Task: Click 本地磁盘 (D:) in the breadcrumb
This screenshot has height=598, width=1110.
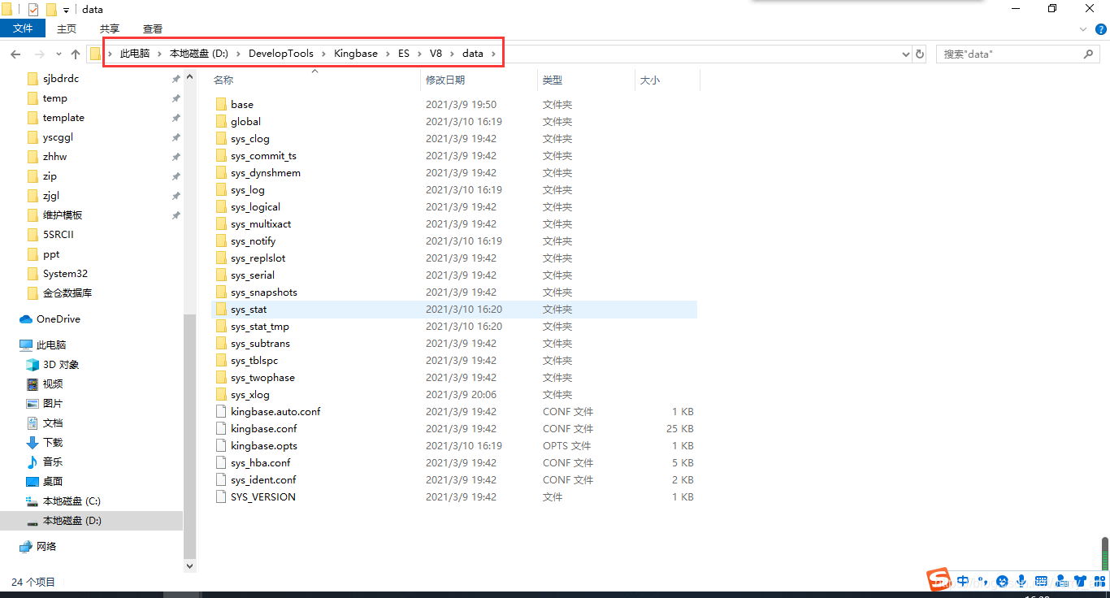Action: coord(198,54)
